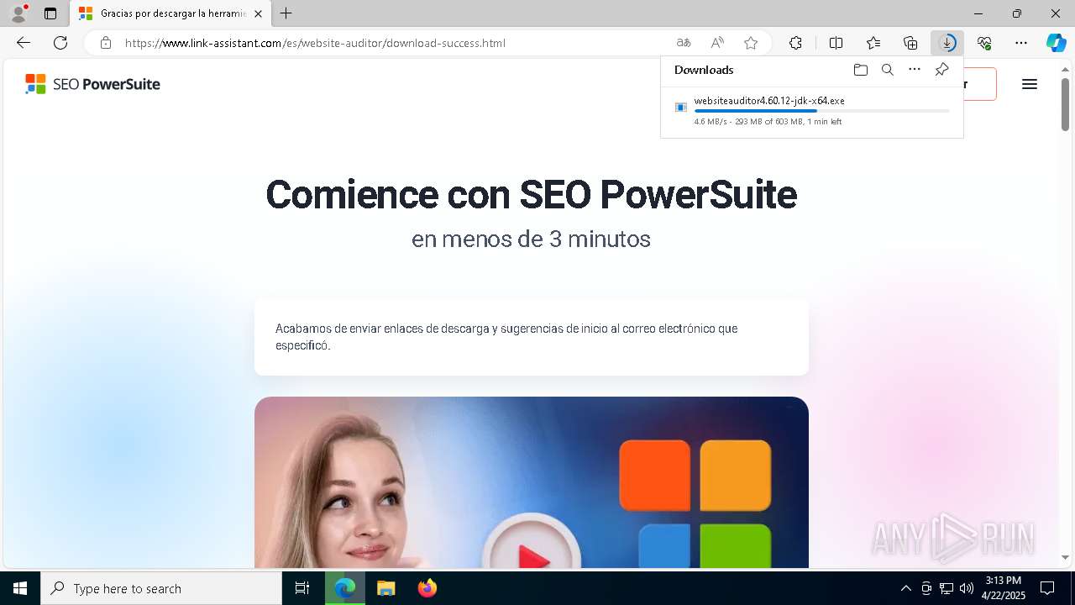Go back with the back arrow
1075x605 pixels.
[x=24, y=43]
